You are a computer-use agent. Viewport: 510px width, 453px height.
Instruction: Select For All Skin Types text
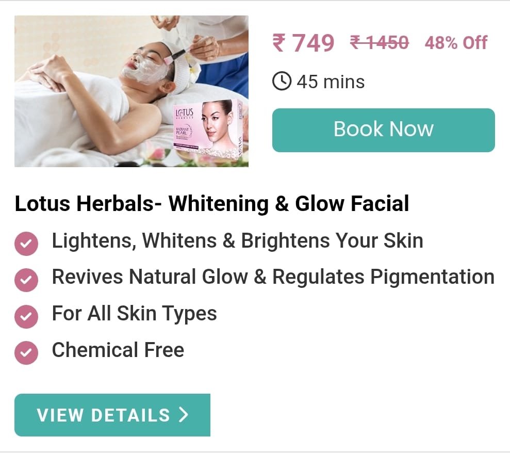[134, 314]
